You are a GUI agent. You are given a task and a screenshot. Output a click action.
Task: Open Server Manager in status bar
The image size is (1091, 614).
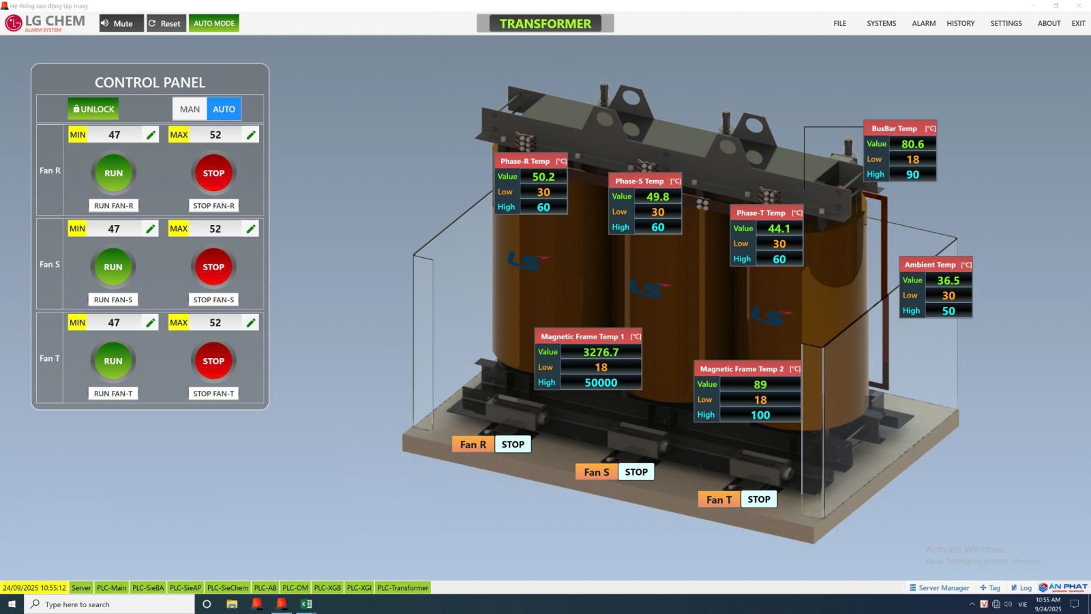(939, 588)
